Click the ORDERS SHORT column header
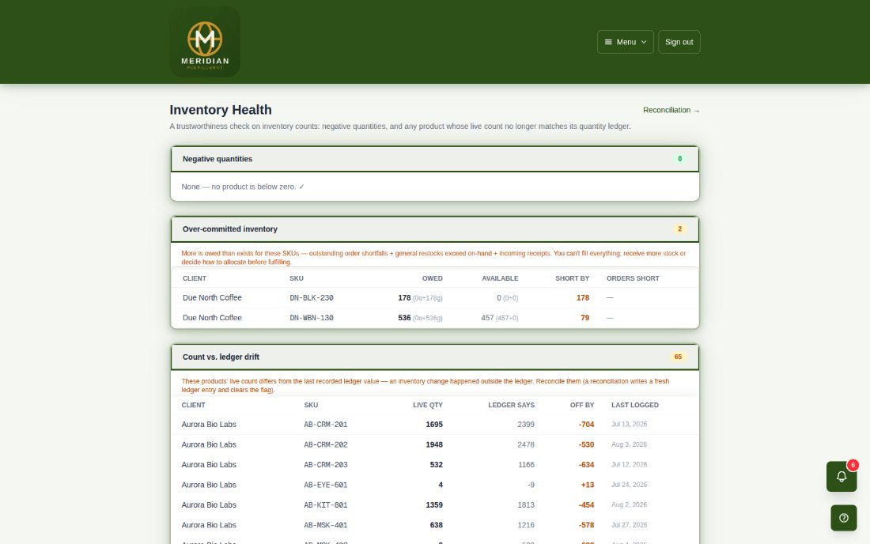The image size is (870, 544). point(633,278)
